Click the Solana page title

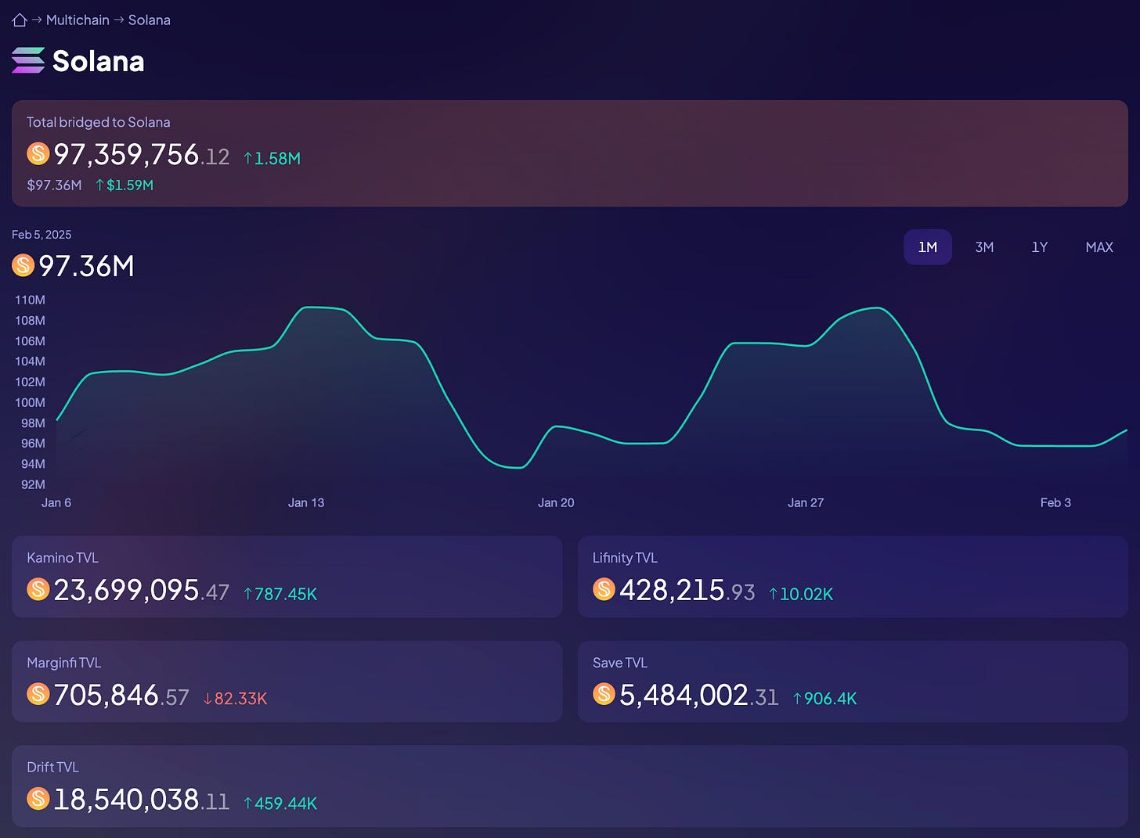tap(99, 61)
